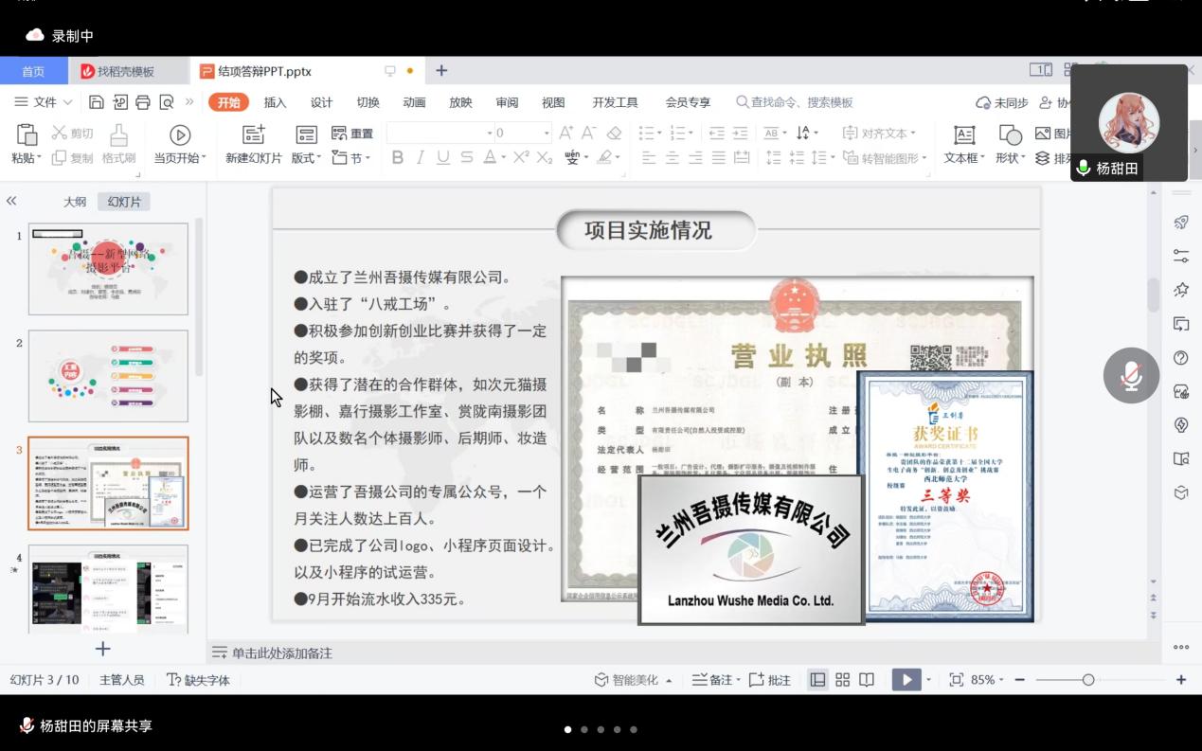Click the 当页开始 play-from-current icon
1202x751 pixels.
[x=179, y=134]
